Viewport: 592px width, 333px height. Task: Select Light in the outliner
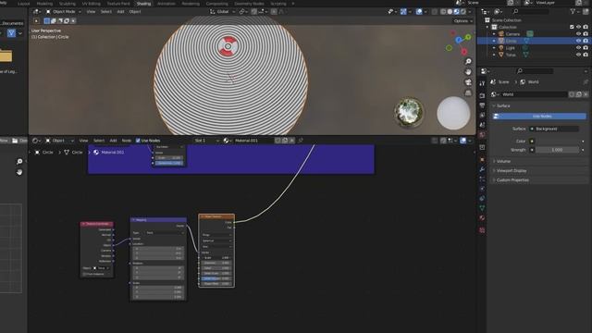[510, 48]
